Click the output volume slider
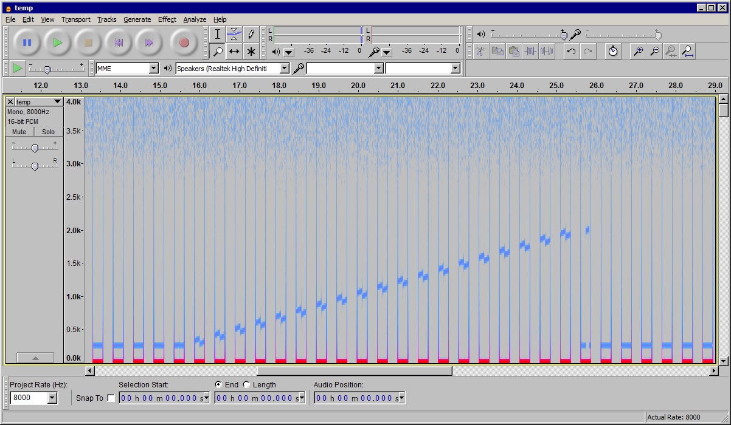 [x=528, y=35]
